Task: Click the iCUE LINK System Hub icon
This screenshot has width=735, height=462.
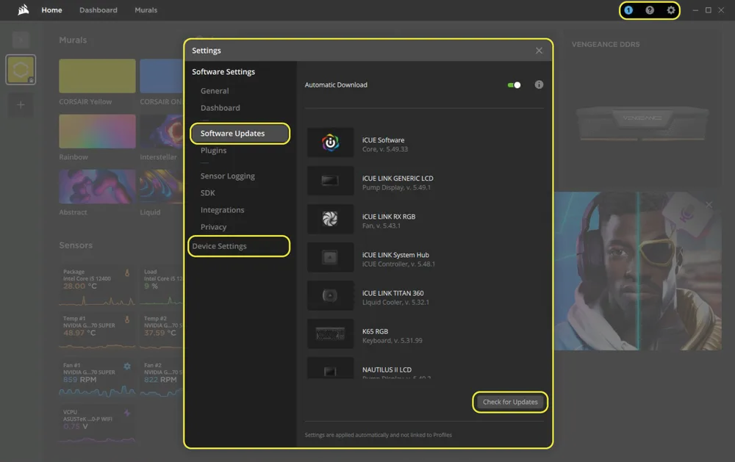Action: 331,257
